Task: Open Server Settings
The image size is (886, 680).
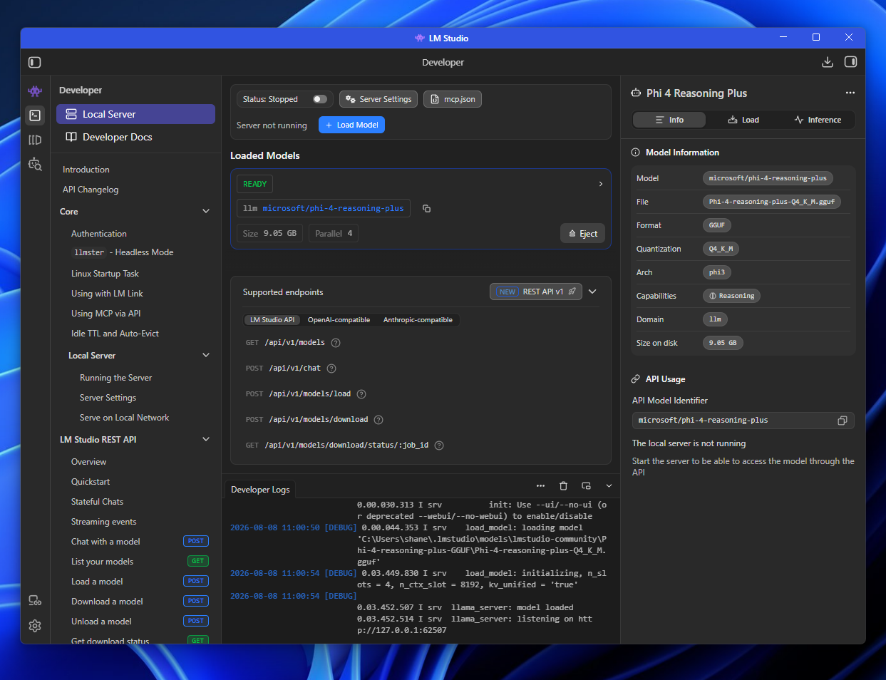Action: click(378, 99)
